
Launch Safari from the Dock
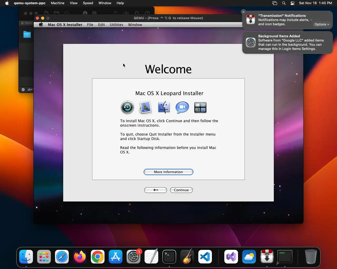62,257
